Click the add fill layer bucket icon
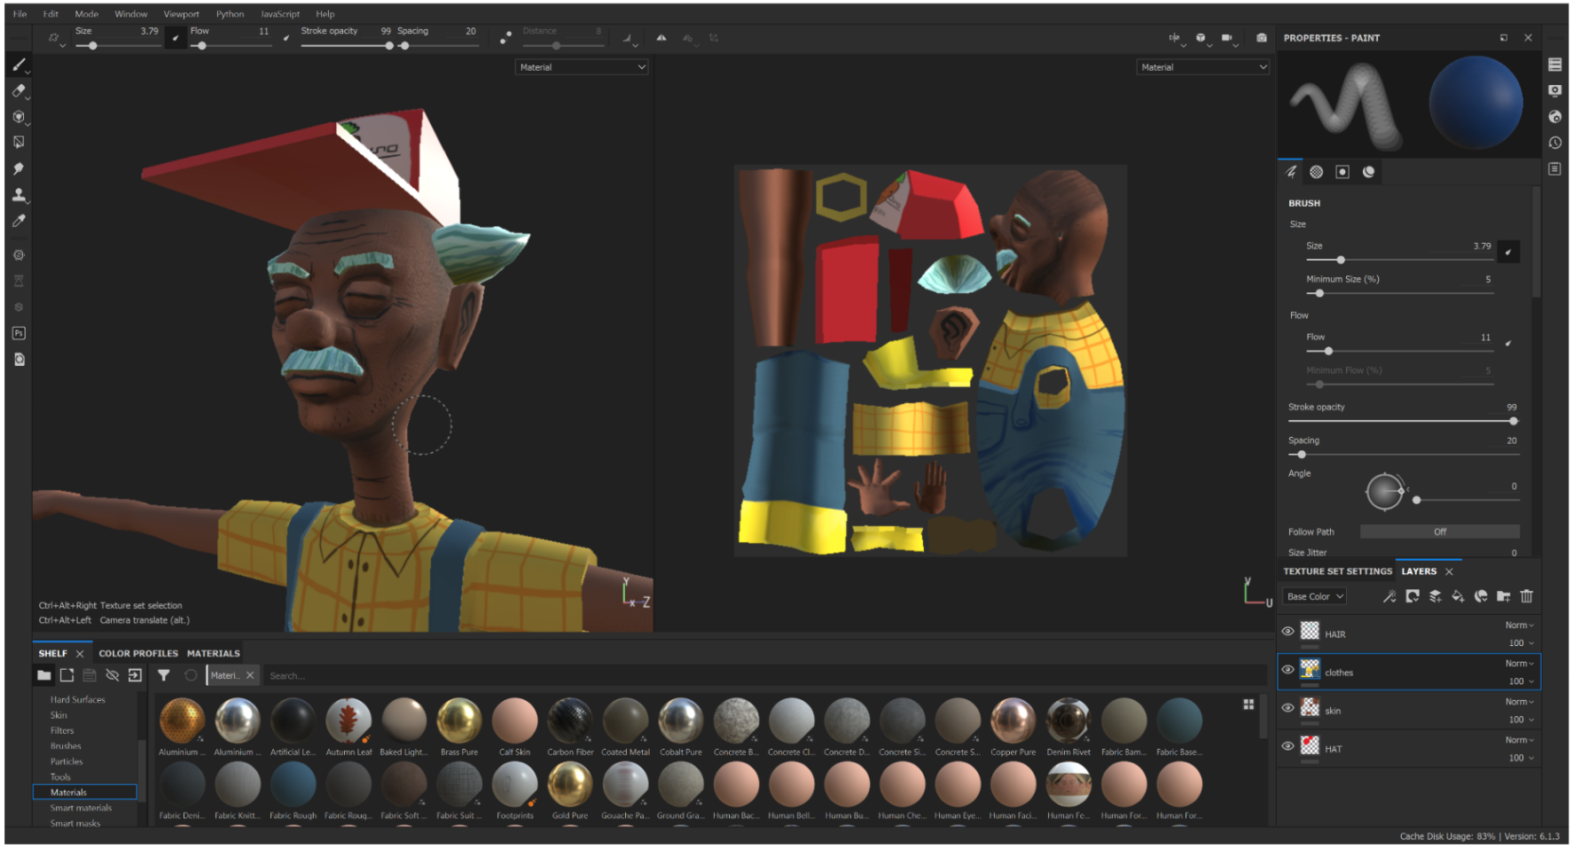Image resolution: width=1573 pixels, height=848 pixels. [x=1458, y=596]
